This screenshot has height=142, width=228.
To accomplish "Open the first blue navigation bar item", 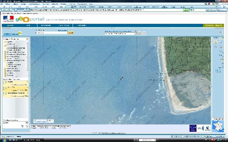I will pyautogui.click(x=10, y=25).
